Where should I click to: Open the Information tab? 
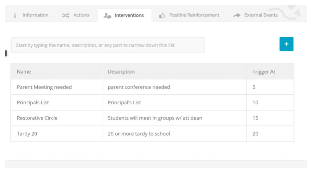pos(35,15)
